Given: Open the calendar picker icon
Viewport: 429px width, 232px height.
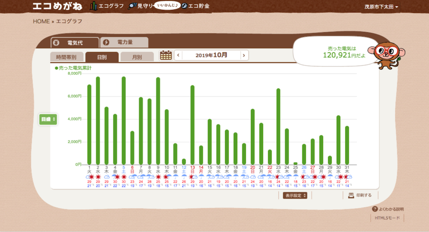Looking at the screenshot, I should coord(166,55).
